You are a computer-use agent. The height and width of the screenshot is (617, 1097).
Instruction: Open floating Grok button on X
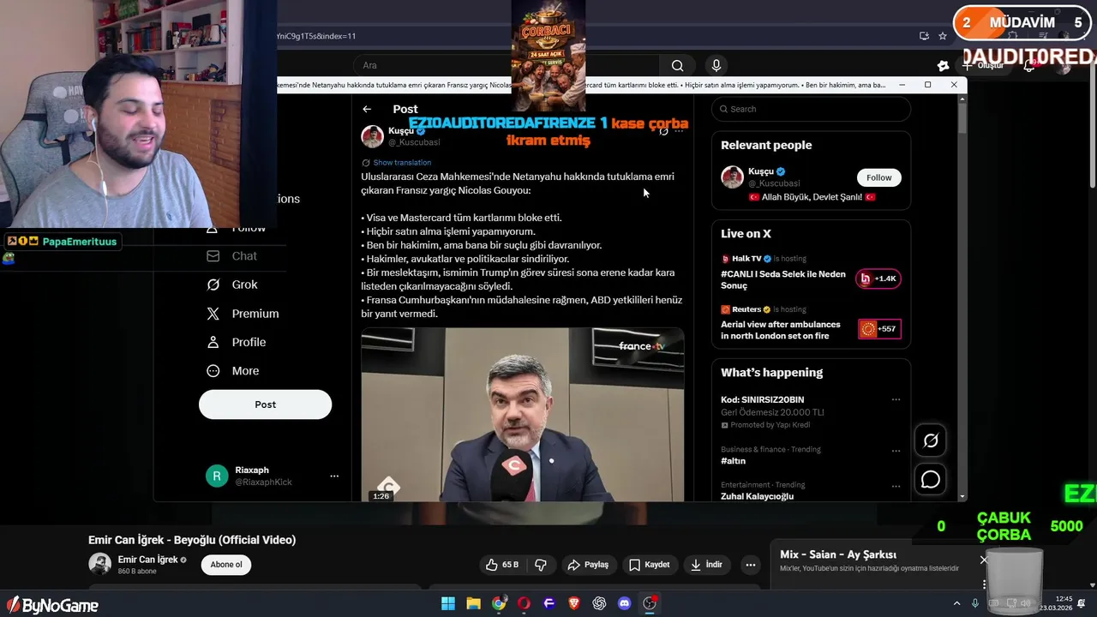click(x=931, y=440)
